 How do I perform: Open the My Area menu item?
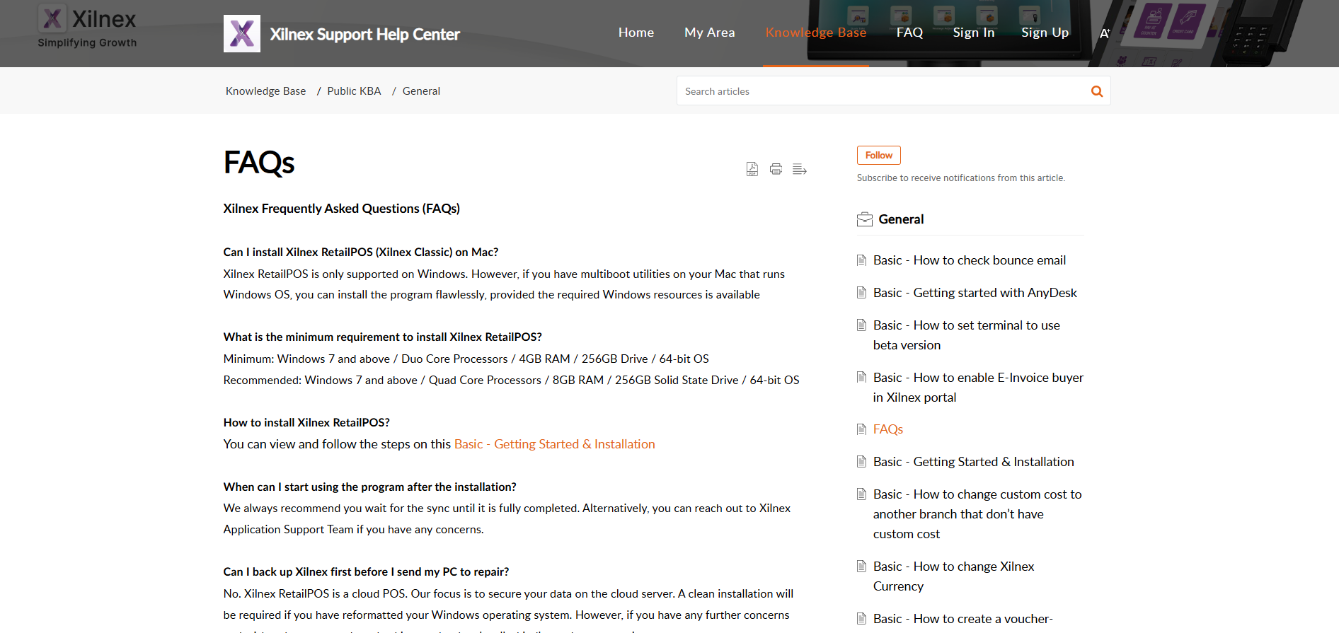point(709,33)
